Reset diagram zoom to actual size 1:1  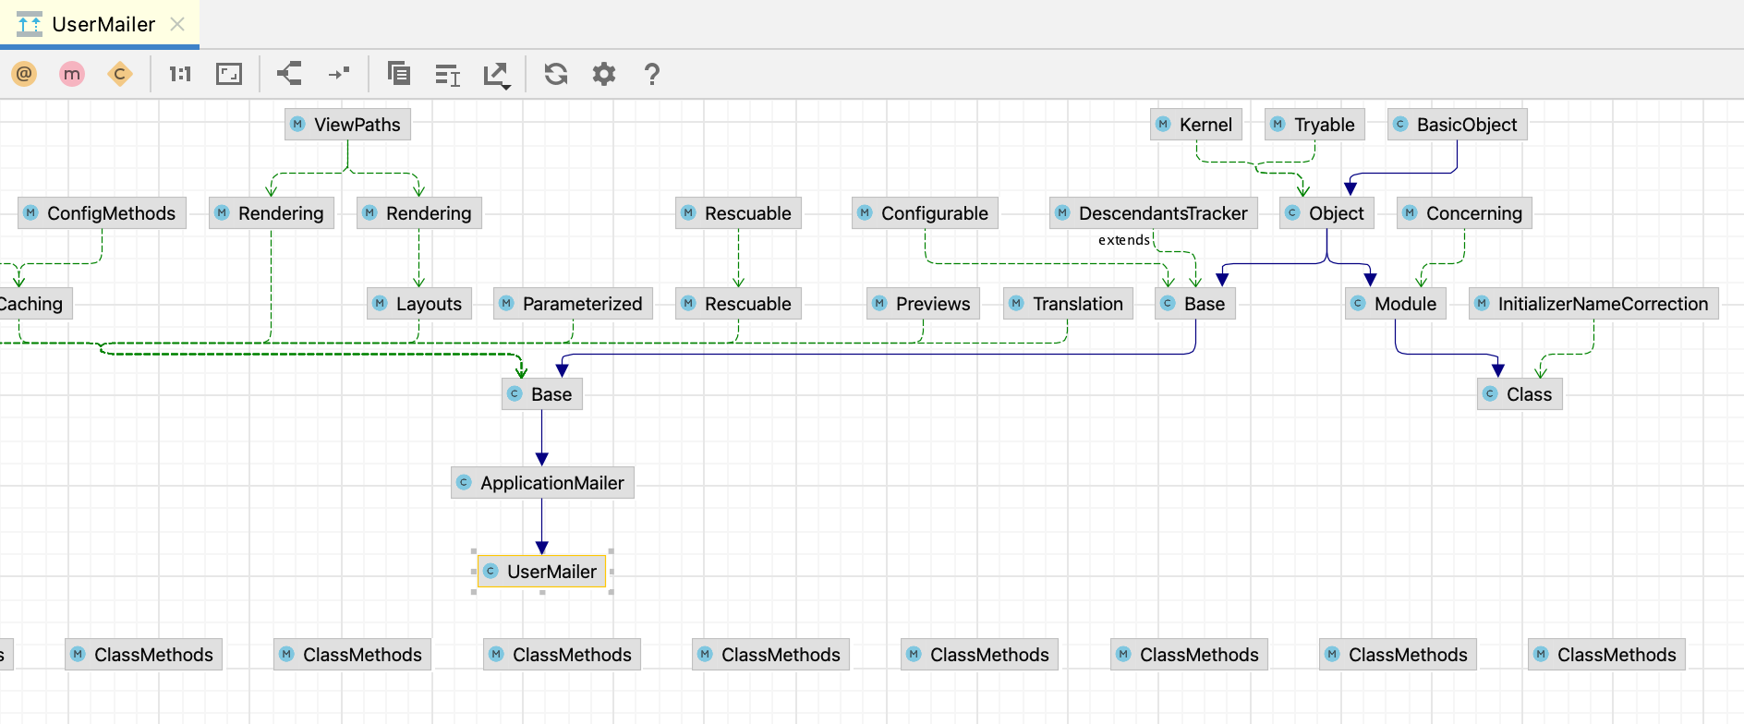pyautogui.click(x=180, y=74)
